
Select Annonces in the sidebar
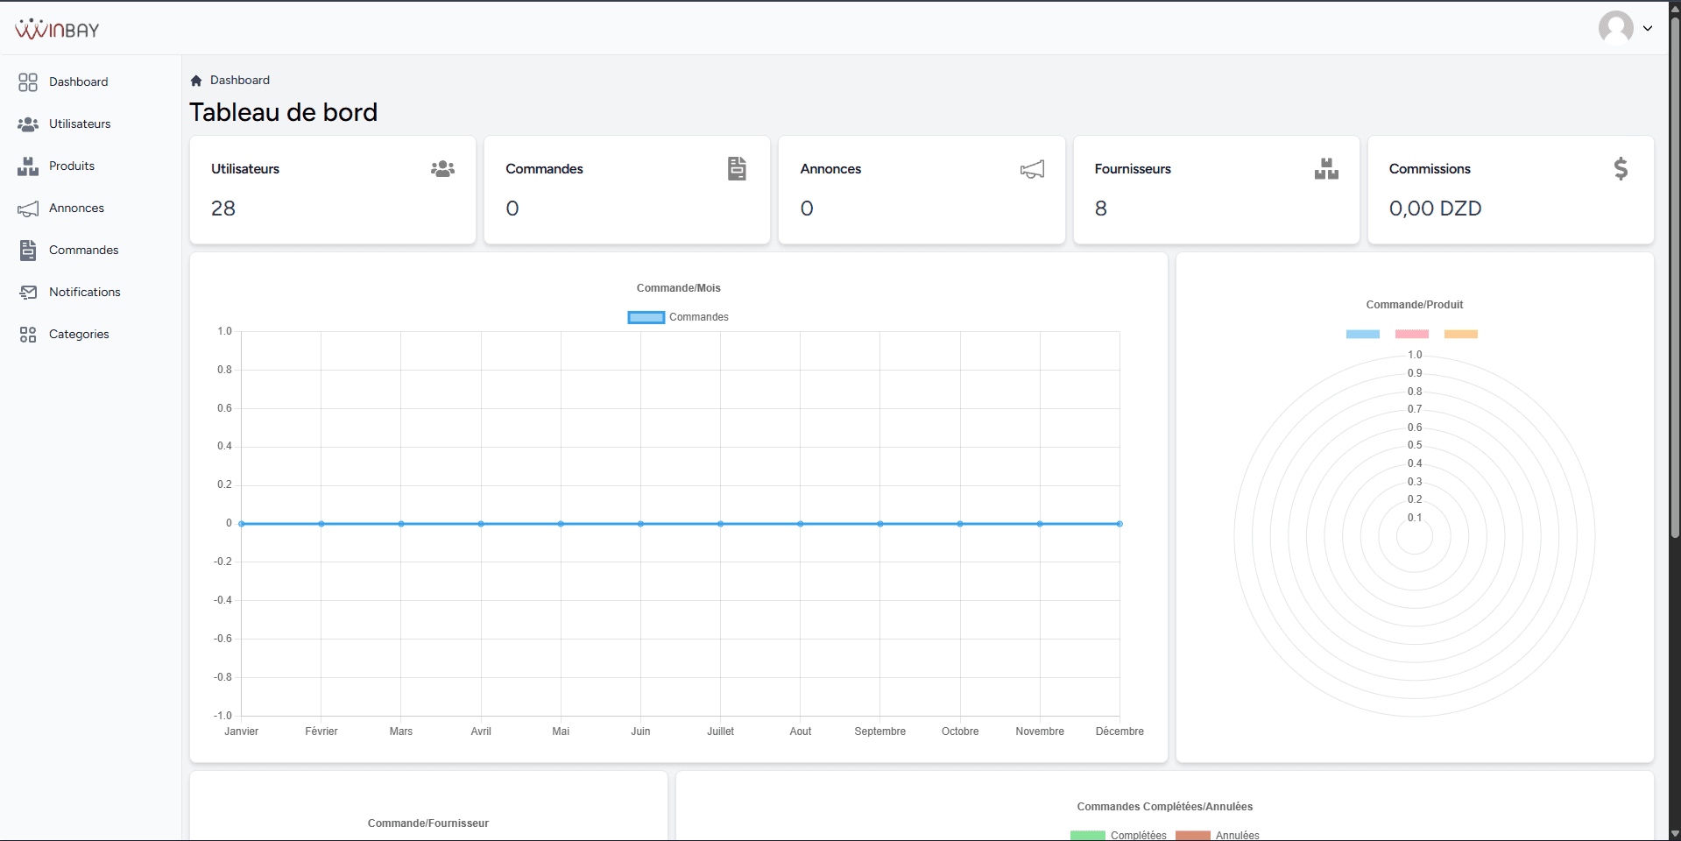click(x=76, y=208)
